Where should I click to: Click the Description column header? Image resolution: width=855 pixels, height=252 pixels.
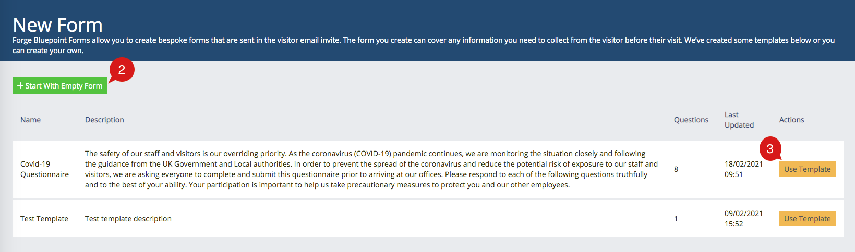[104, 120]
